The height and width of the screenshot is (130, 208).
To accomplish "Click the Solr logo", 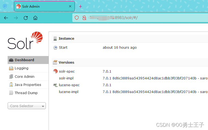I will [25, 40].
